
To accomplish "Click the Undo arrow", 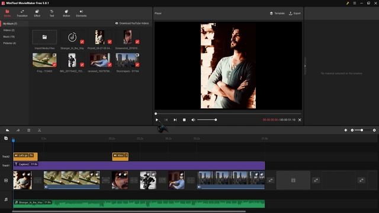I will click(x=8, y=130).
